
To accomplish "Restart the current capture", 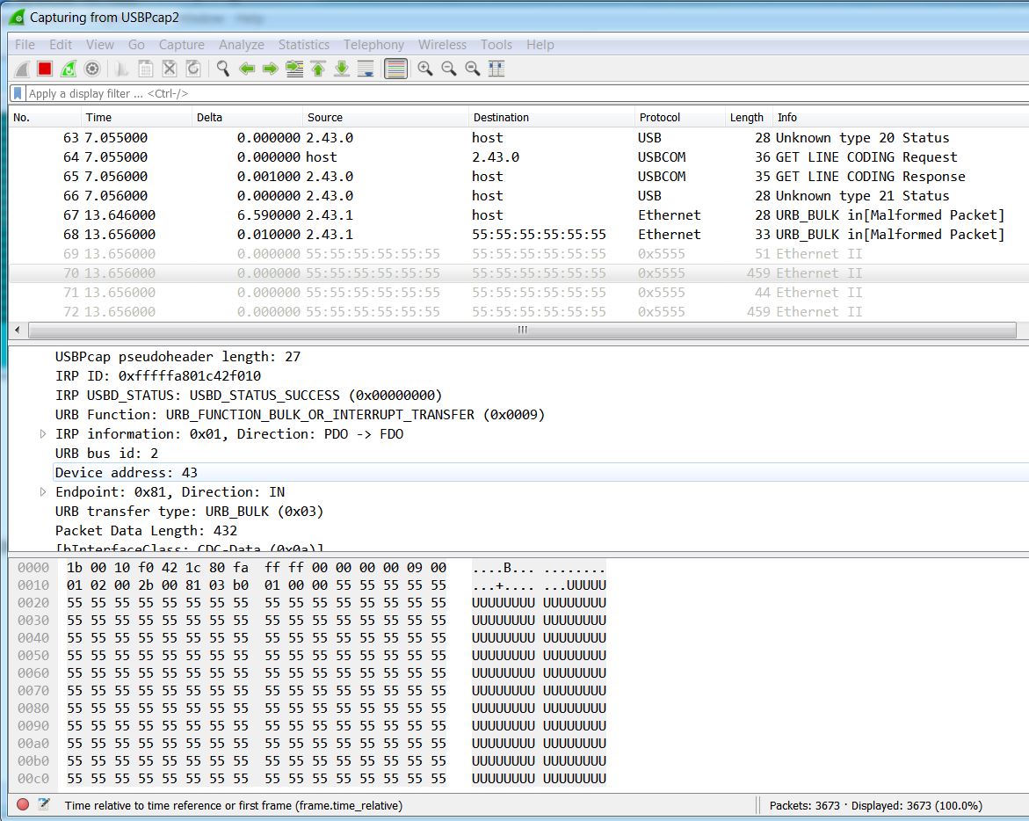I will coord(69,69).
